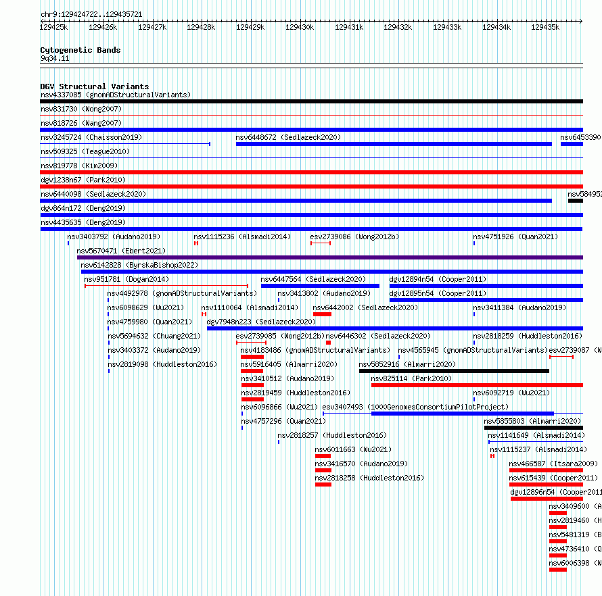
Task: Click the red interval glyph under esv2739086
Action: click(x=321, y=243)
